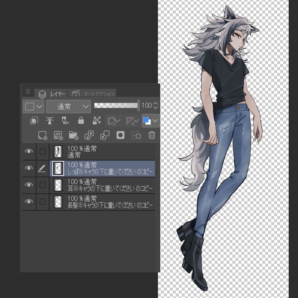The width and height of the screenshot is (298, 298).
Task: Open the mask enable dropdown icon
Action: tap(114, 121)
